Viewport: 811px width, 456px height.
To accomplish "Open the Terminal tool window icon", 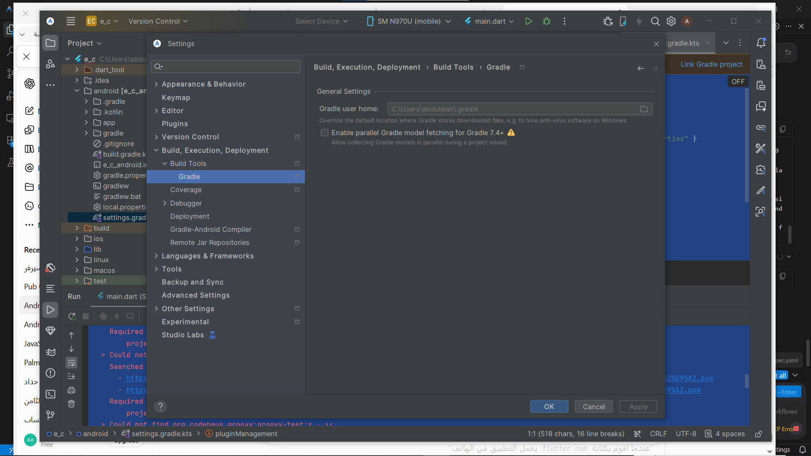I will (x=50, y=394).
